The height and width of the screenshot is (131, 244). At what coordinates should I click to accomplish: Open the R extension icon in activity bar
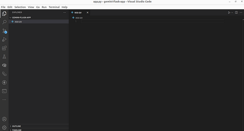click(4, 65)
